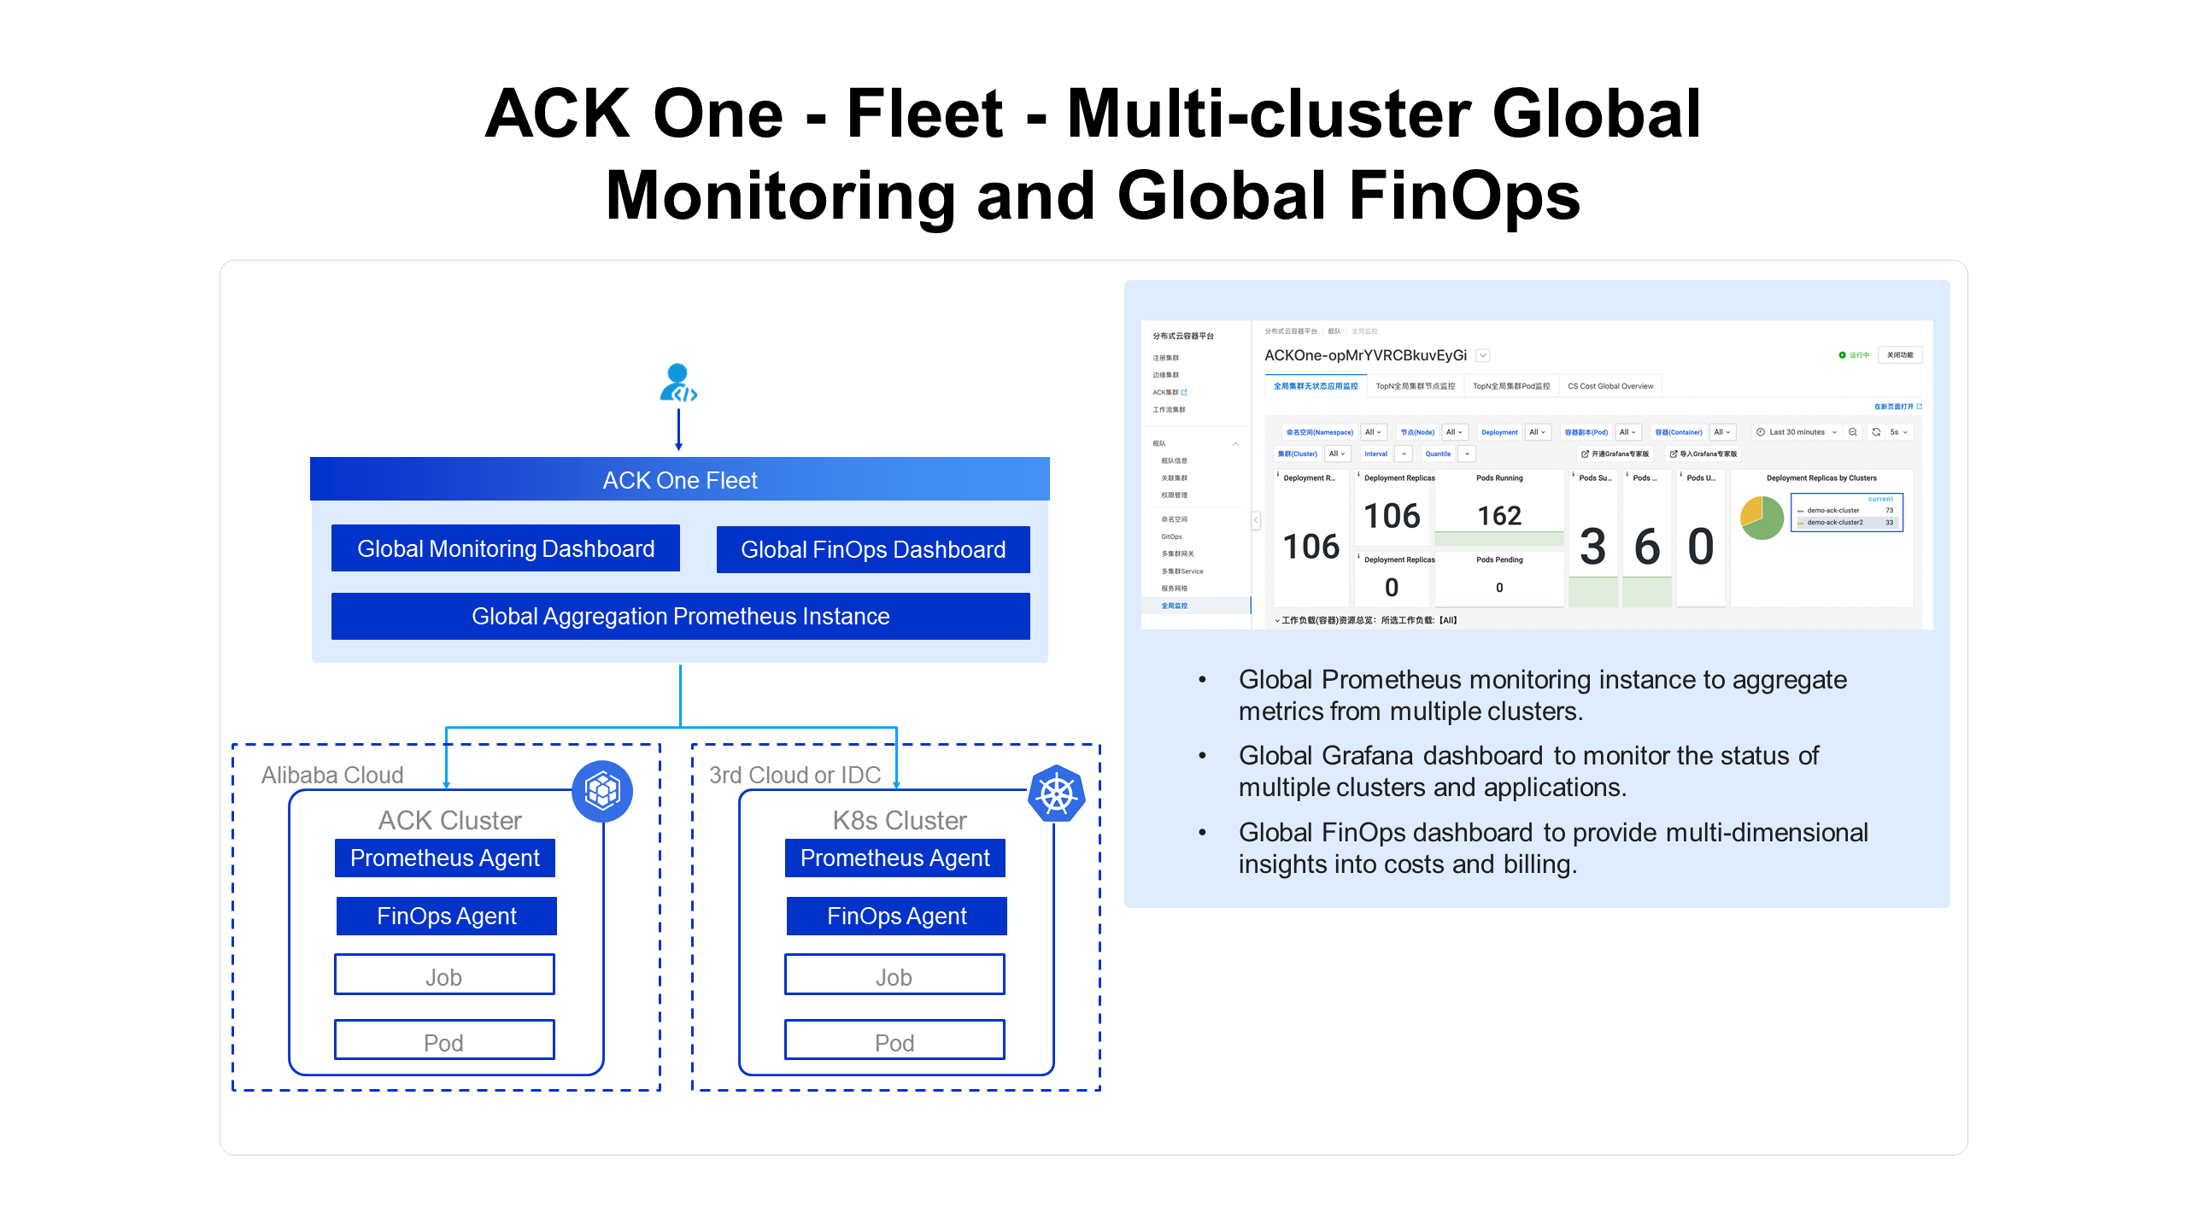Click the Global FinOps Dashboard box
This screenshot has width=2187, height=1230.
pos(873,549)
